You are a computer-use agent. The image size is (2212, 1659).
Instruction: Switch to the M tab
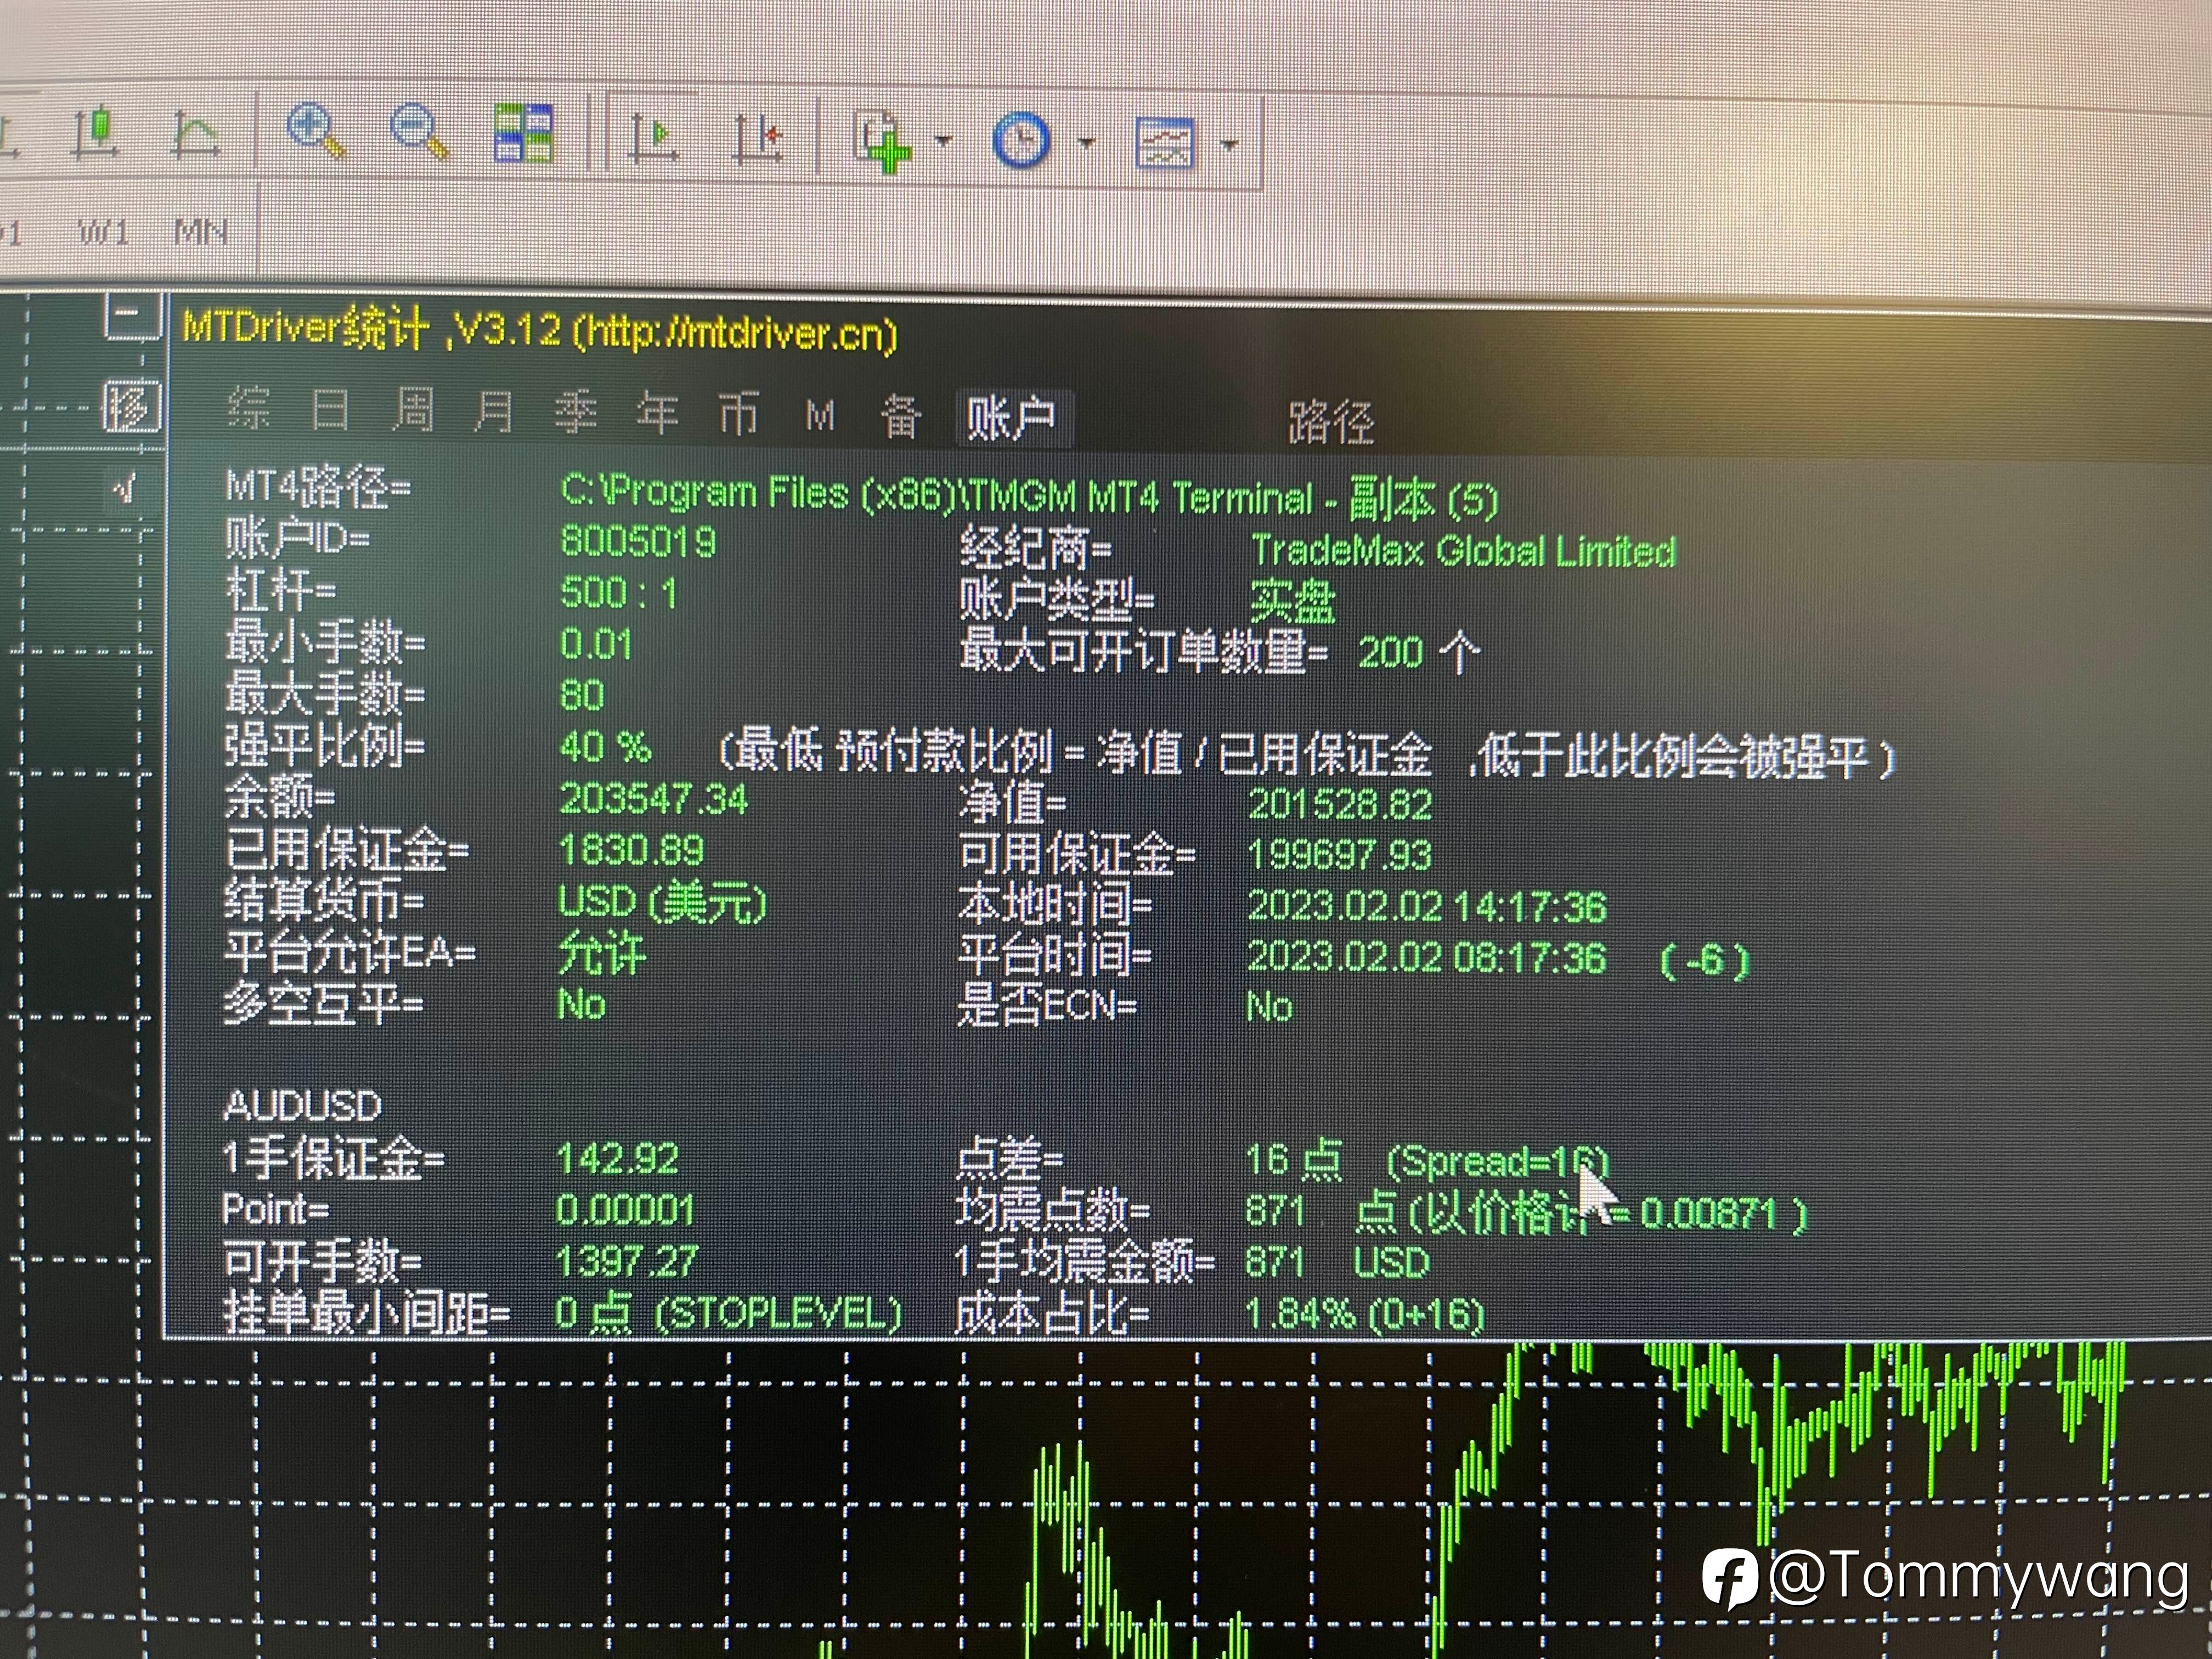pos(820,415)
